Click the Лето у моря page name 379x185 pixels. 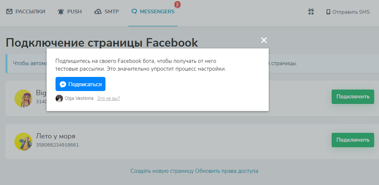point(56,136)
